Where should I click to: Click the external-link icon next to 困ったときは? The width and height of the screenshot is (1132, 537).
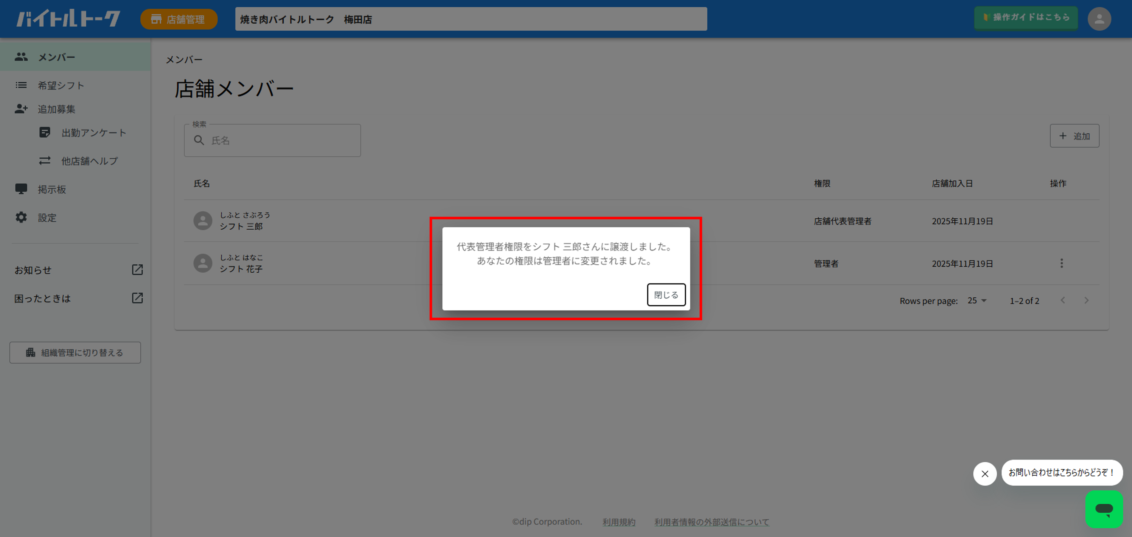tap(137, 298)
